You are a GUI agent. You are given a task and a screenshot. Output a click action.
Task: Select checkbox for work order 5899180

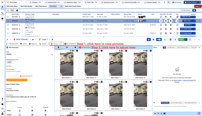point(8,29)
